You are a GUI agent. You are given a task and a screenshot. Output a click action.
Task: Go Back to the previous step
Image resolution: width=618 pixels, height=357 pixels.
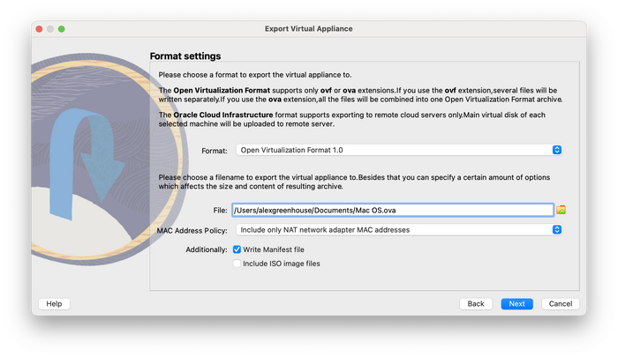pos(476,304)
